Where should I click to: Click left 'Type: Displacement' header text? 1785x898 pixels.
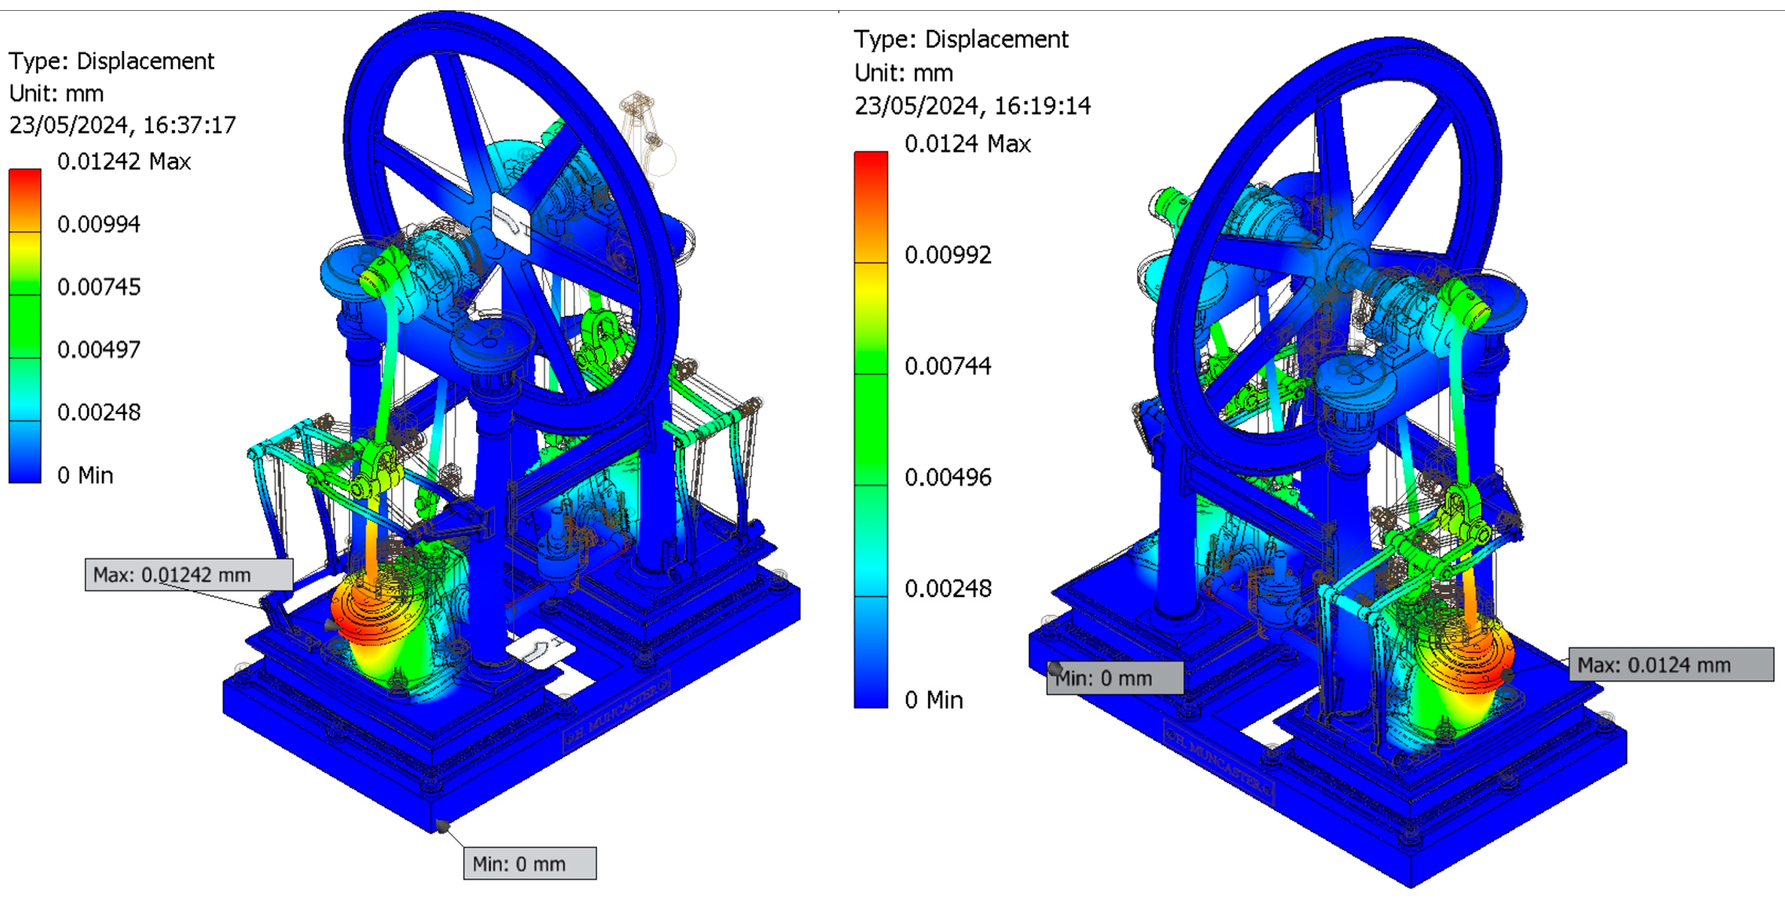pyautogui.click(x=111, y=61)
